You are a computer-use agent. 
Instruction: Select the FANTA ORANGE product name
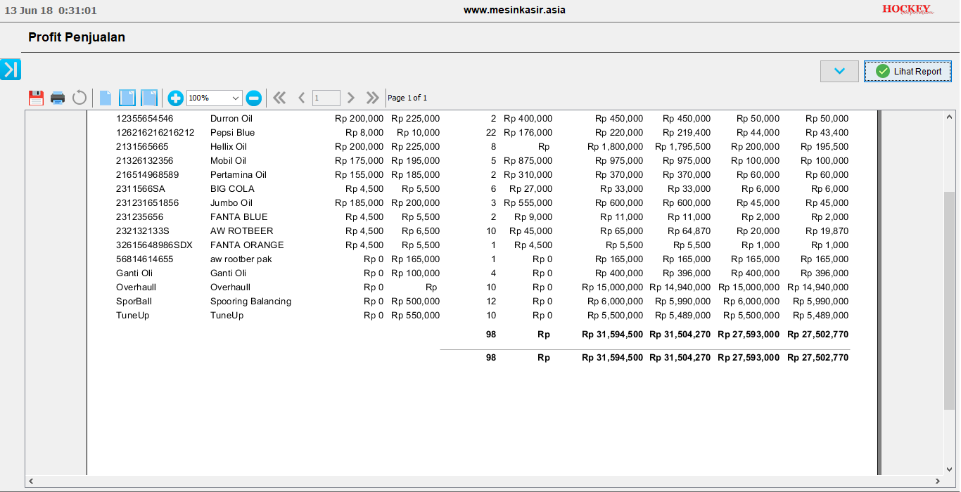247,245
